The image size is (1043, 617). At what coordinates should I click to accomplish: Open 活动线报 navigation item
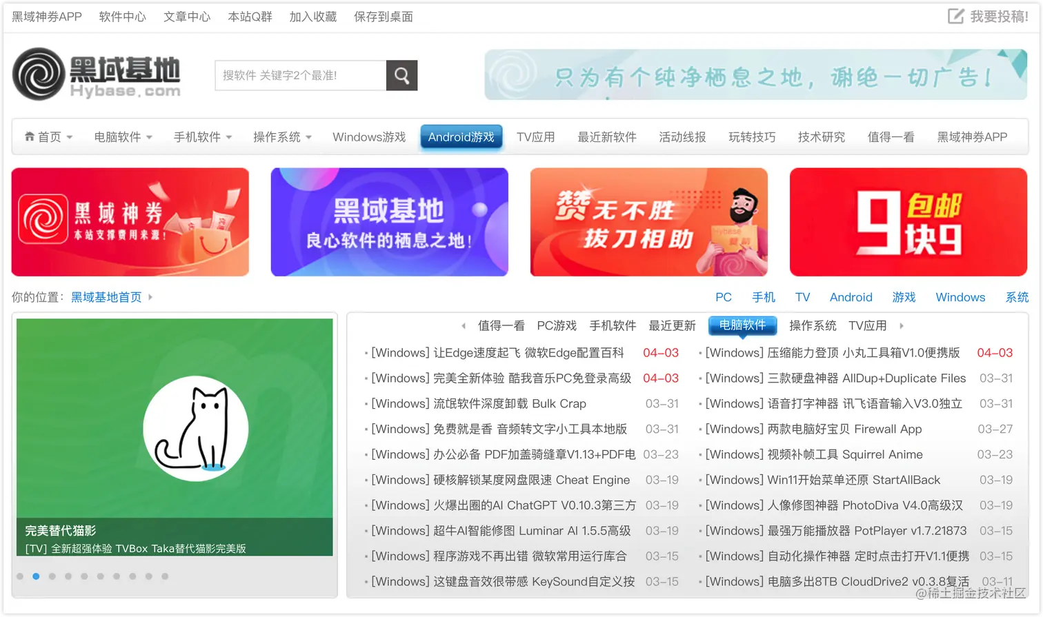tap(682, 137)
